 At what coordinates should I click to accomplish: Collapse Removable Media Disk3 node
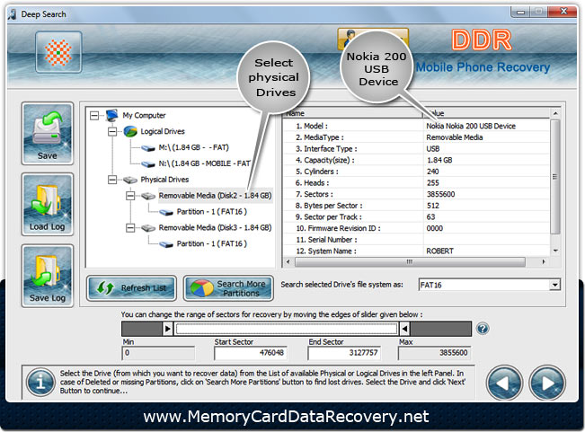[x=130, y=228]
